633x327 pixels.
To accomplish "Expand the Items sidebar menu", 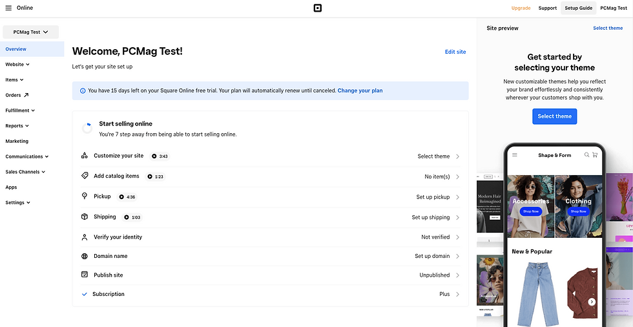I will (x=14, y=79).
